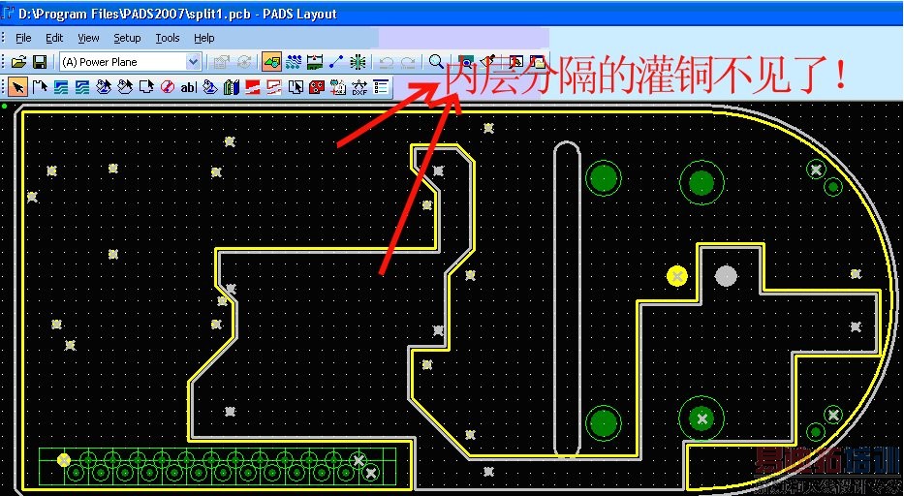Open drafting Options list icon

pos(381,87)
